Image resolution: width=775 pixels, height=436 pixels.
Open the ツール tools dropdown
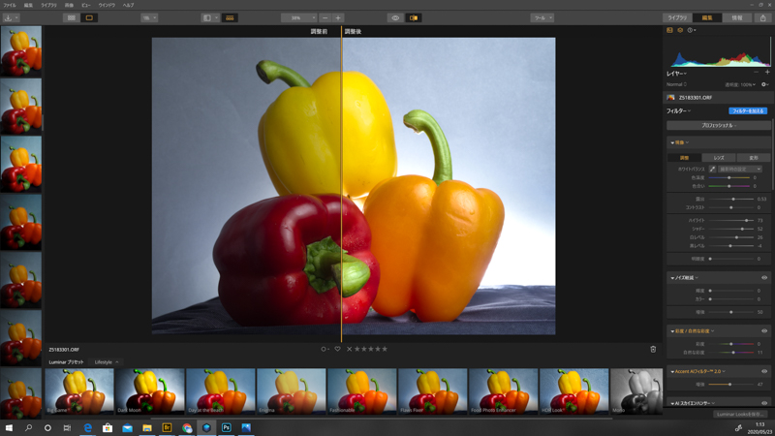coord(542,17)
